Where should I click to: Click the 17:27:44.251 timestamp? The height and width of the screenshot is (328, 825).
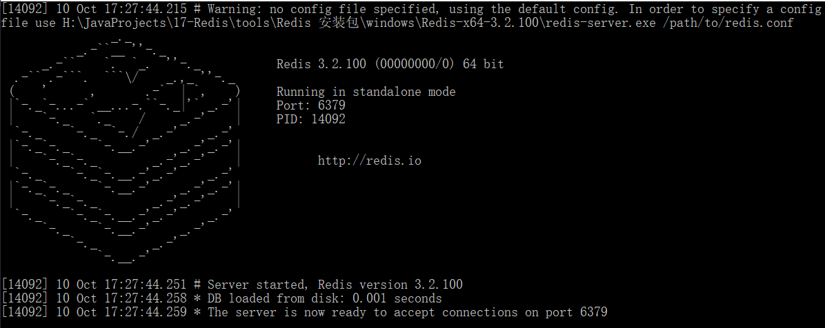145,285
